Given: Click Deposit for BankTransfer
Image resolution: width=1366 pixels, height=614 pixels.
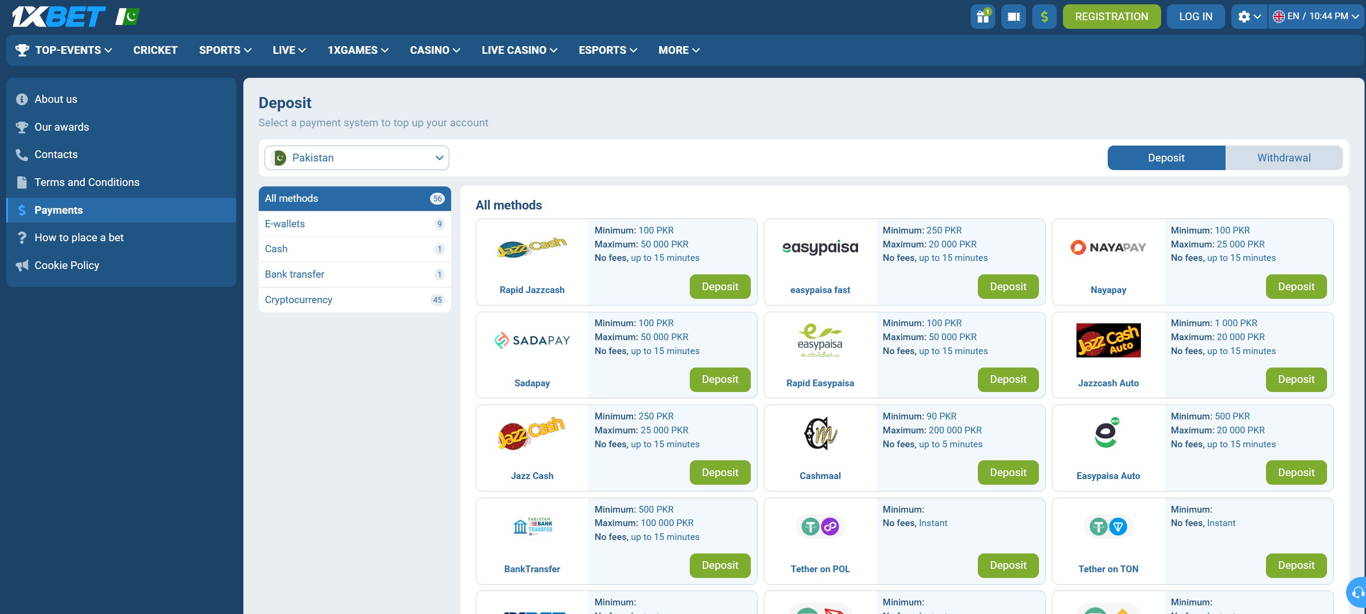Looking at the screenshot, I should point(720,566).
